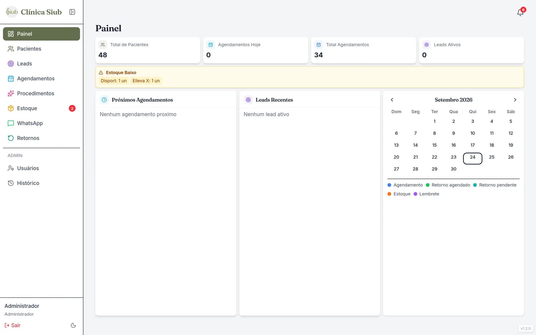The width and height of the screenshot is (536, 335).
Task: Click the Pacientes people icon
Action: pyautogui.click(x=11, y=49)
